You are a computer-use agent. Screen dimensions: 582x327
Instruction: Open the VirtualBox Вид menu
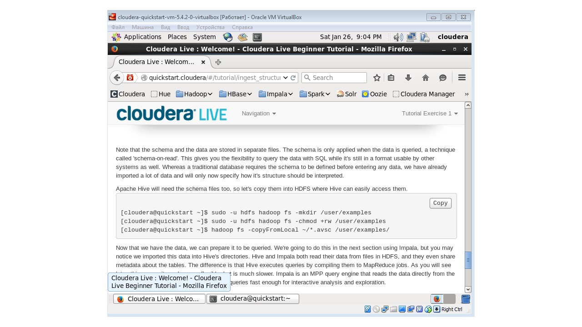[165, 27]
